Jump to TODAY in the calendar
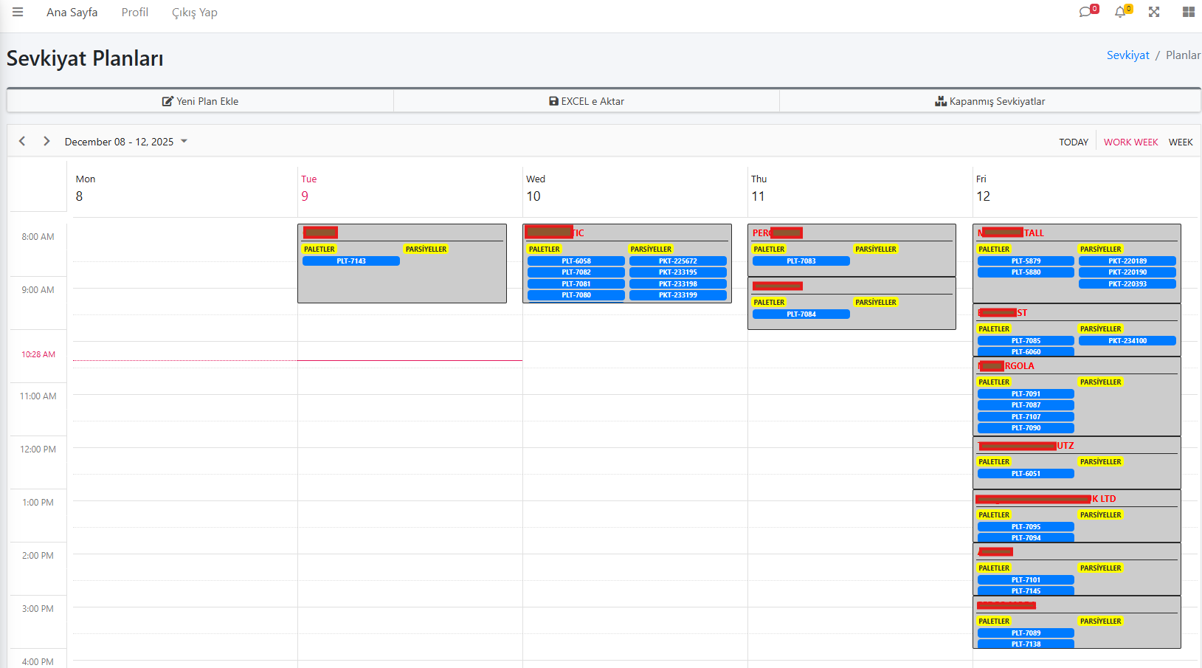 pyautogui.click(x=1074, y=142)
